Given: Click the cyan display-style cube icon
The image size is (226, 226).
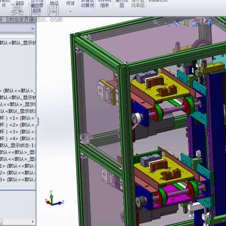Looking at the screenshot, I should (x=194, y=23).
